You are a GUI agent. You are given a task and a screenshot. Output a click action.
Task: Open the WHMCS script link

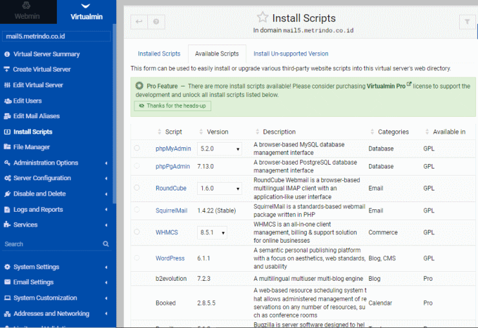(167, 232)
